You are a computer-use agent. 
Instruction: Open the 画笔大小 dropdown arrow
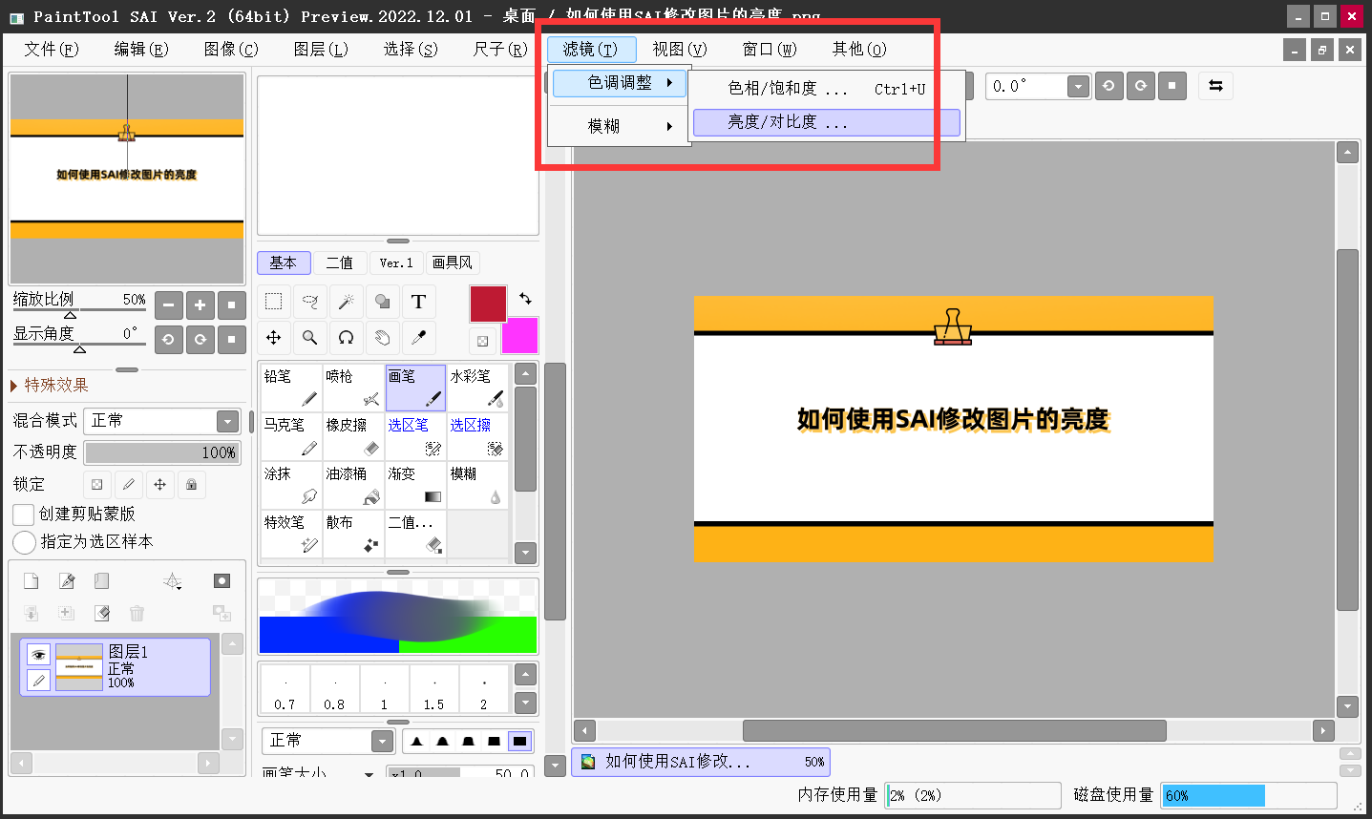(369, 774)
